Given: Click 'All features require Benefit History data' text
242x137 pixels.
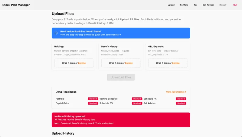Looking at the screenshot, I should tap(75, 119).
